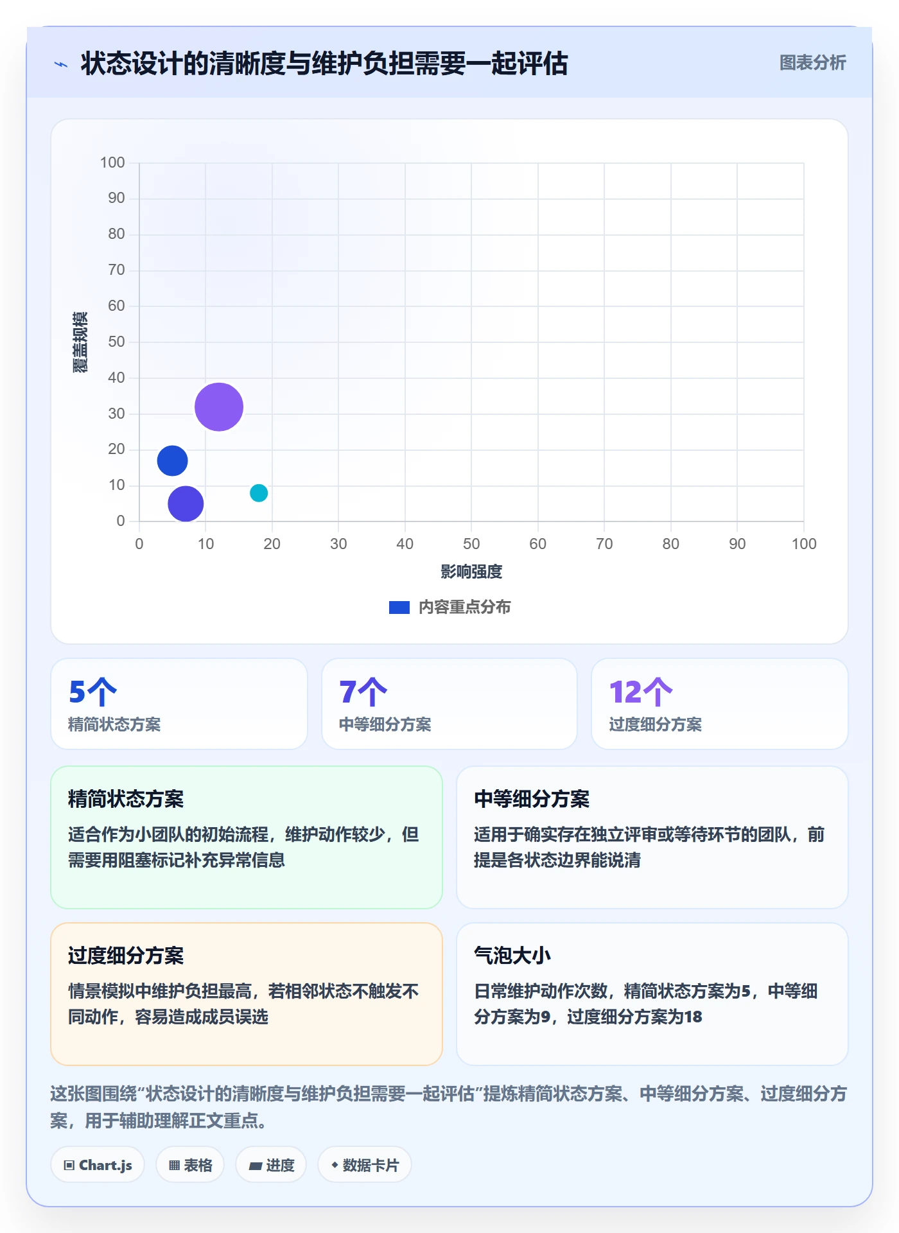Select the 7个 中等细分方案 stat card

click(x=449, y=704)
